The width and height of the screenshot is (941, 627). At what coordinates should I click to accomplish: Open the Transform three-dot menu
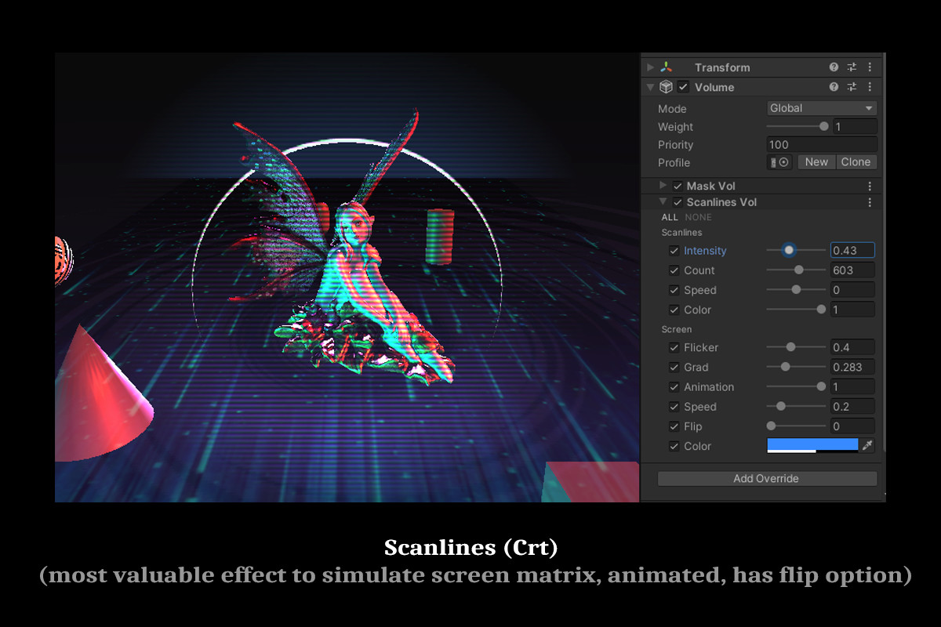tap(870, 67)
